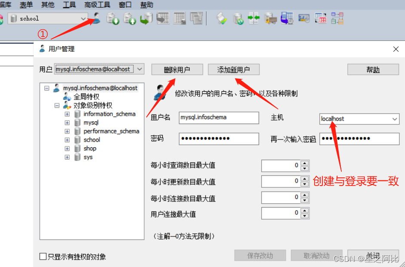Open the 用户 mysql.infoschema@localhost combo box
Viewport: 405px width, 267px height.
pyautogui.click(x=140, y=69)
